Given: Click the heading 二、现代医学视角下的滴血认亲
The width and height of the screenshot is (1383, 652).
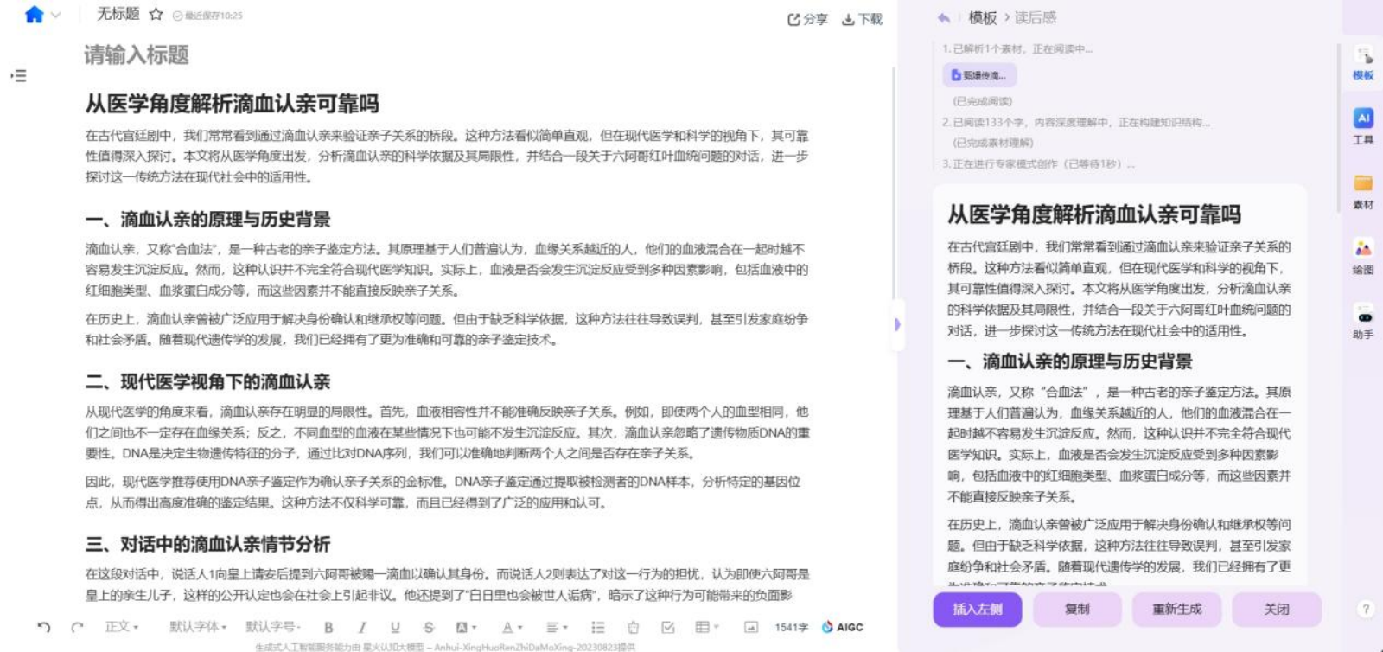Looking at the screenshot, I should [x=207, y=382].
